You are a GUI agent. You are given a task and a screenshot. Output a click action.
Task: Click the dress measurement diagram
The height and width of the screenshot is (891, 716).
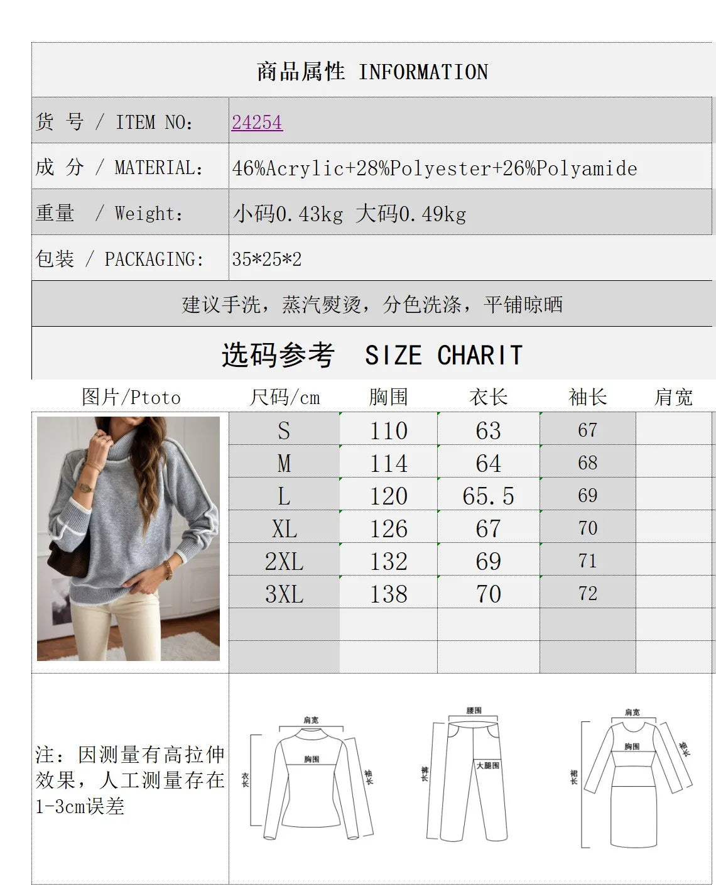pyautogui.click(x=631, y=778)
